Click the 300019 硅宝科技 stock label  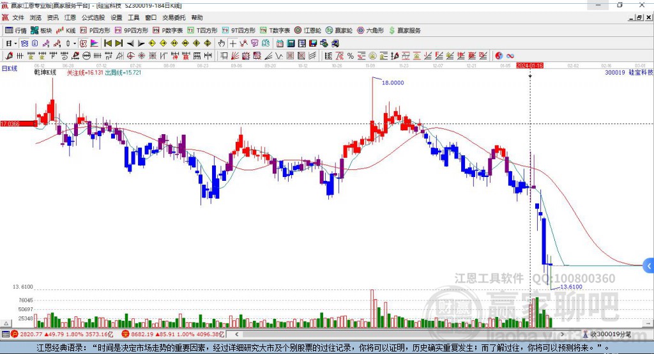pyautogui.click(x=628, y=72)
